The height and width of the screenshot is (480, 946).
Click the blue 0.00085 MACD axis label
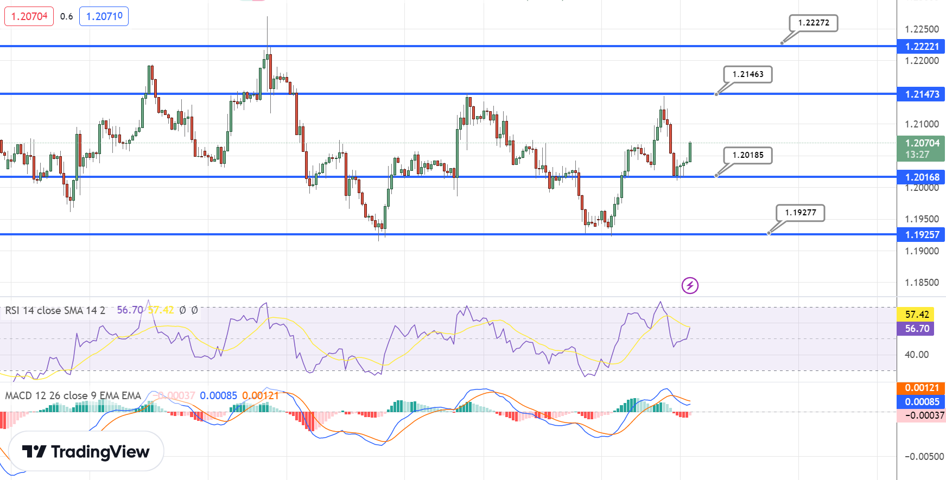click(x=921, y=402)
